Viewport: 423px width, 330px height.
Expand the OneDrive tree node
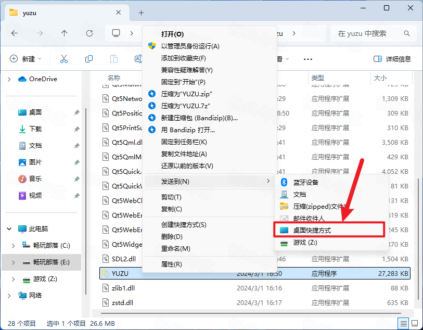click(9, 79)
